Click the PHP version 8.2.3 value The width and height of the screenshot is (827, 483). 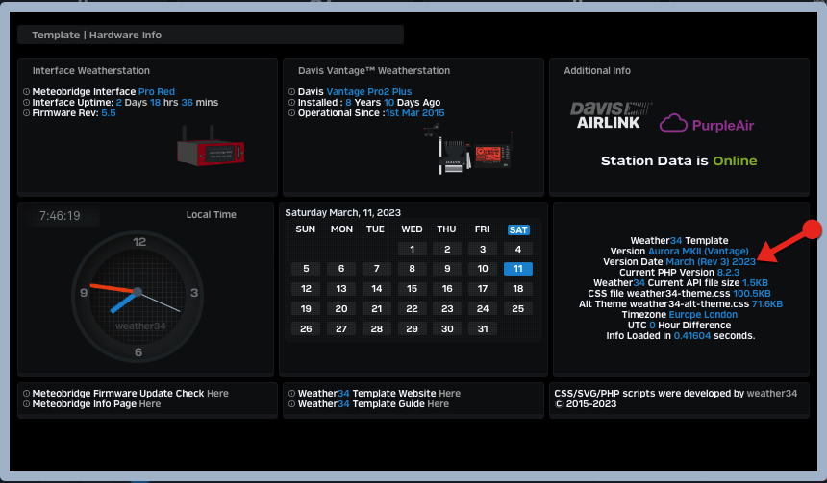728,273
